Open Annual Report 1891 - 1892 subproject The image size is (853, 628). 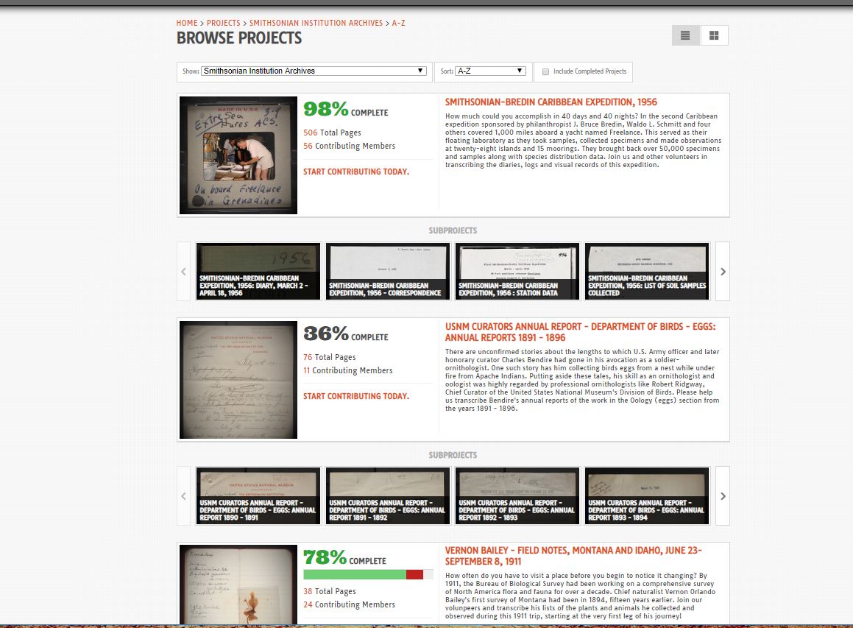pyautogui.click(x=388, y=495)
